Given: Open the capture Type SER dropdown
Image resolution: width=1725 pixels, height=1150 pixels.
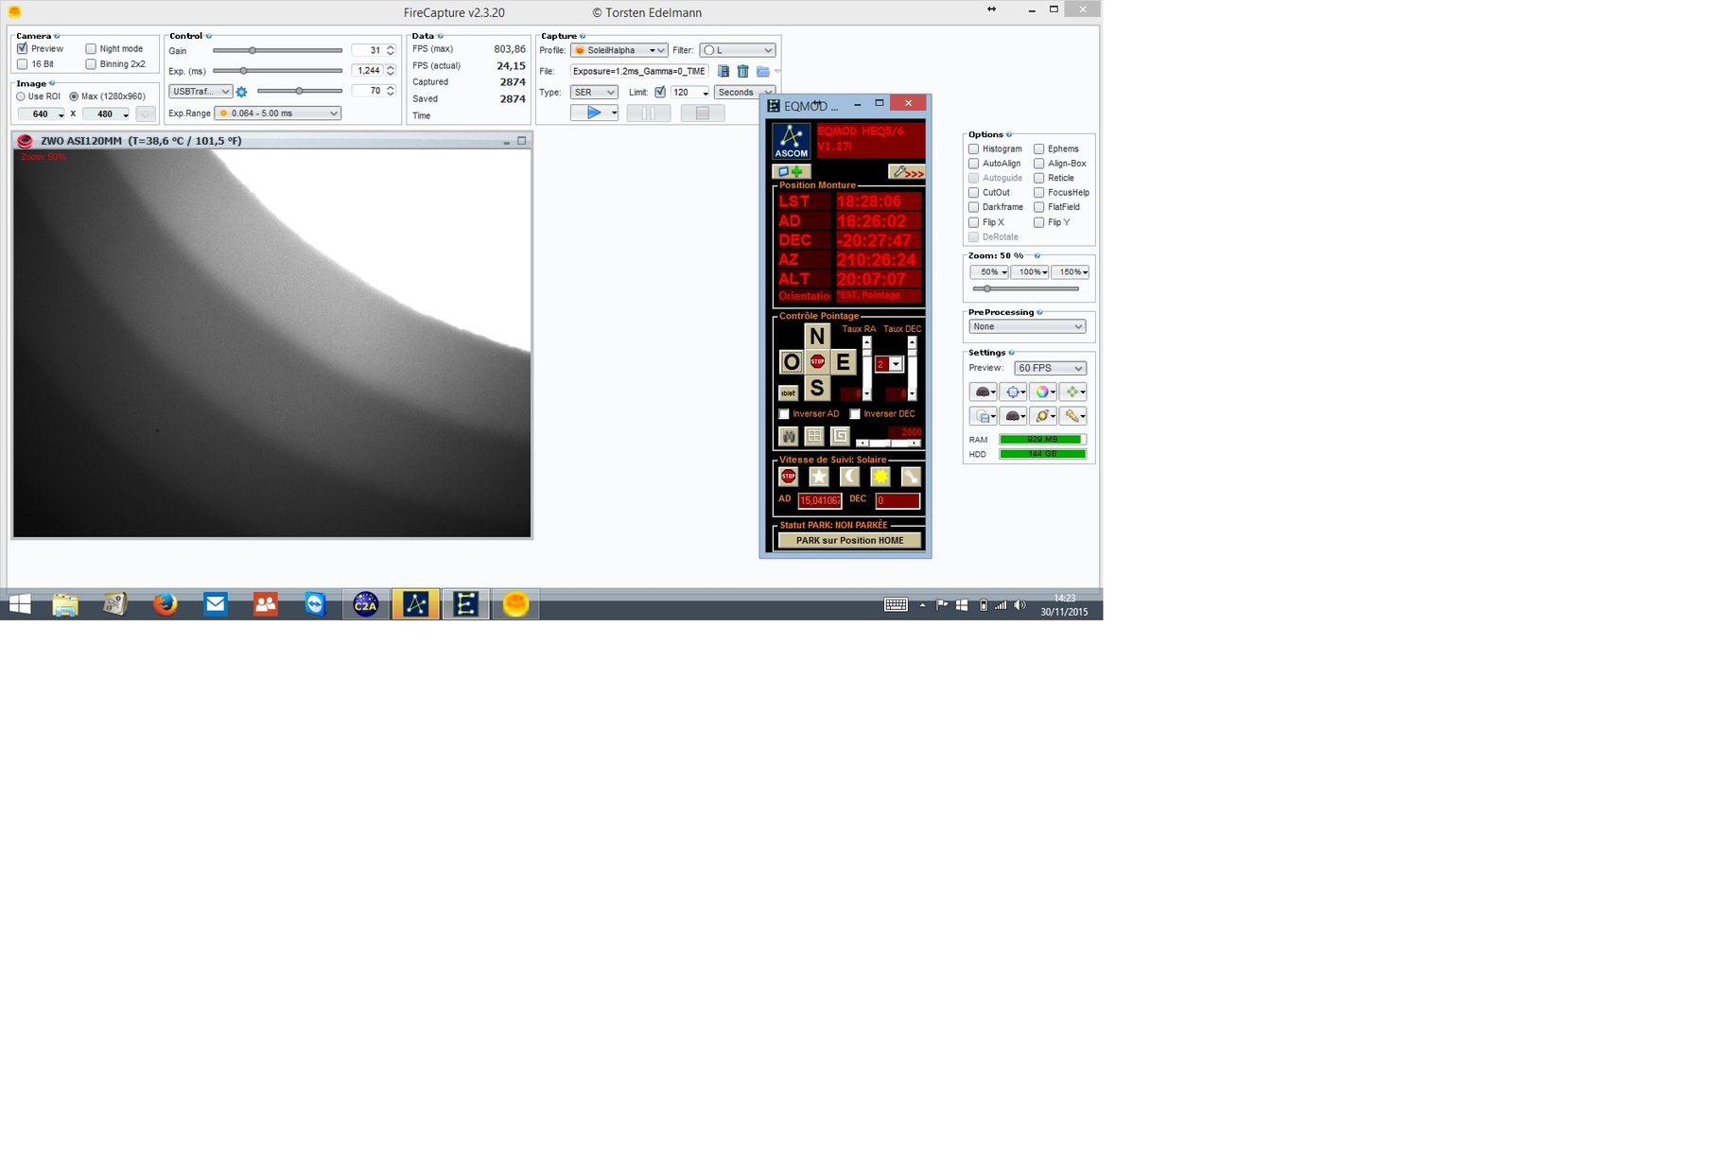Looking at the screenshot, I should click(594, 92).
